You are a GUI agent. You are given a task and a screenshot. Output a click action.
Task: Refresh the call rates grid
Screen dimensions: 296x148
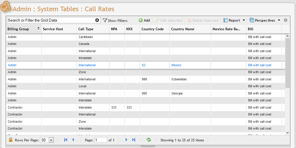coord(149,140)
